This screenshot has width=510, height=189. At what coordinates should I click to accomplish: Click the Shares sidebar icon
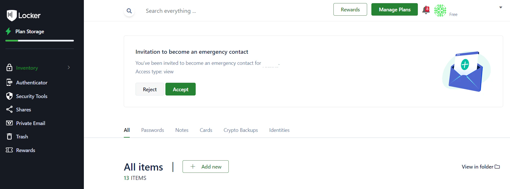[x=9, y=109]
